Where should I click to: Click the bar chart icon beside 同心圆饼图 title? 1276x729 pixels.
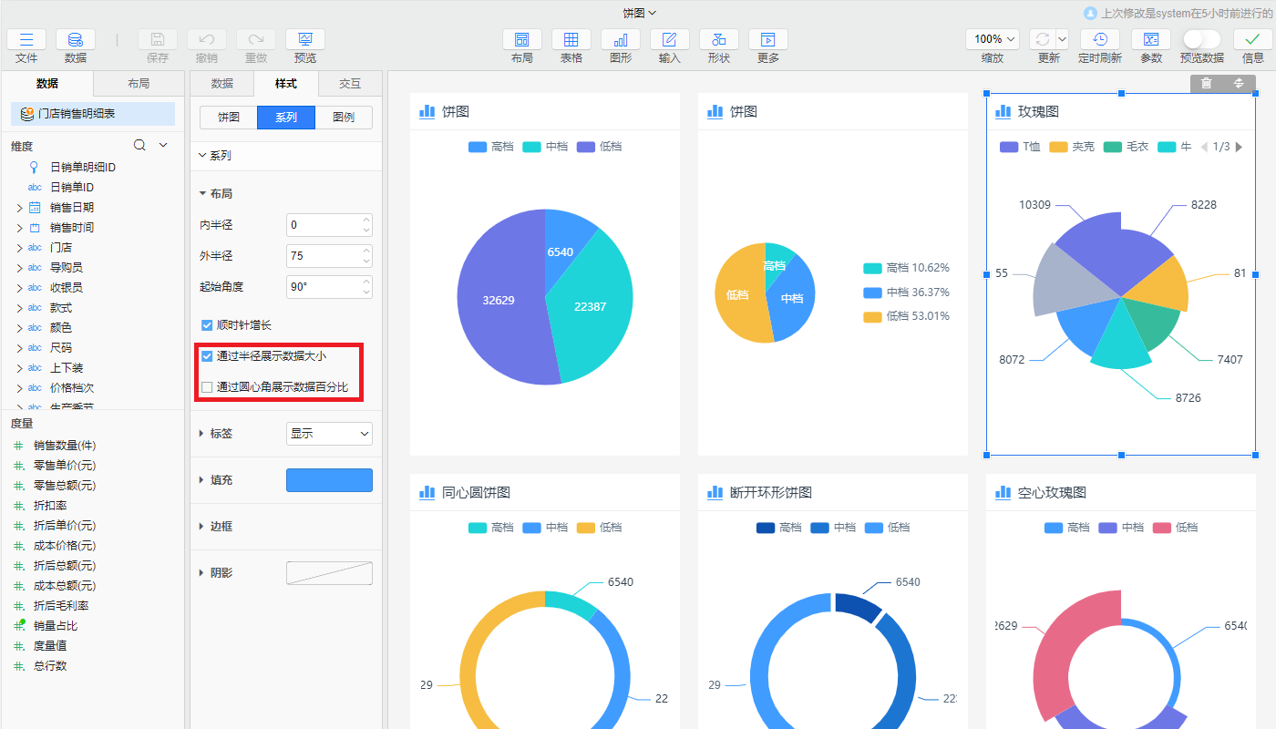coord(427,492)
